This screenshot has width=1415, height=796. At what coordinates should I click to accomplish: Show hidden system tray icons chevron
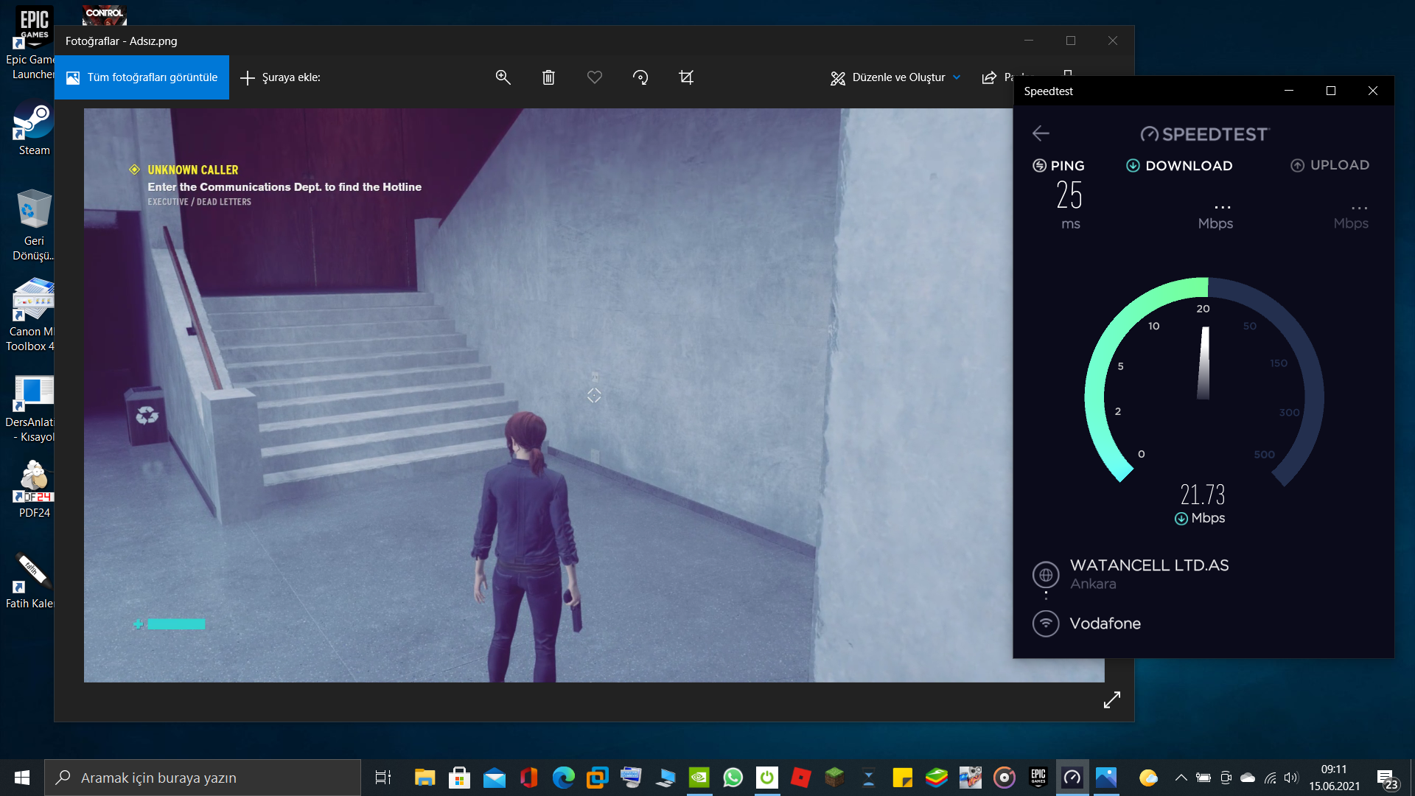pos(1181,778)
